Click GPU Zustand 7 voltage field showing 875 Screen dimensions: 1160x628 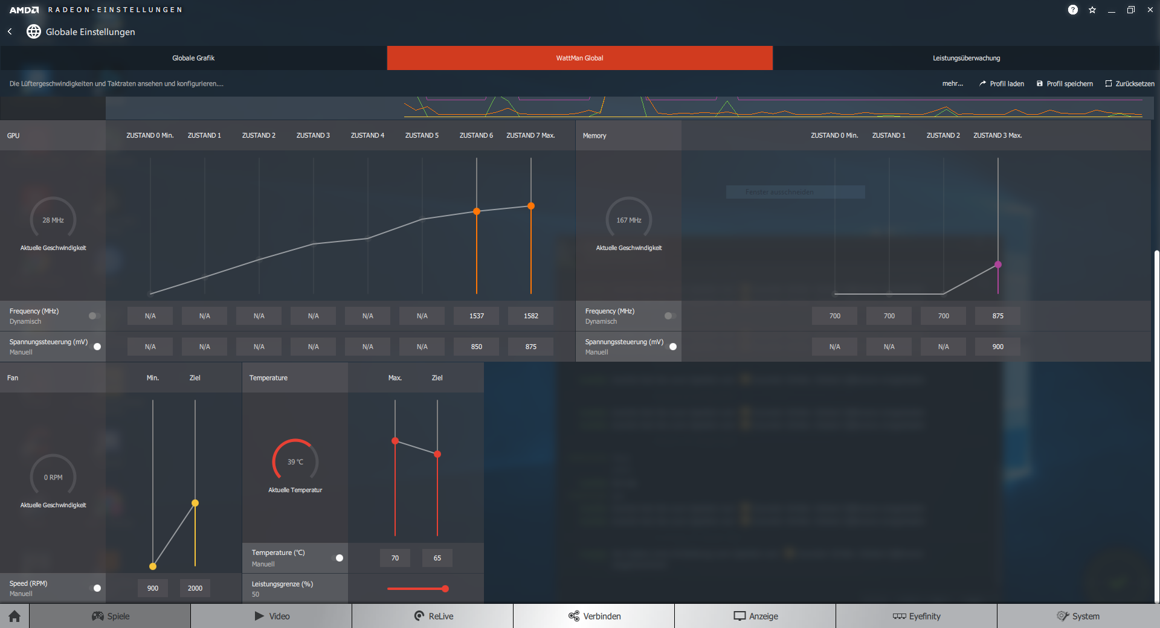click(x=531, y=347)
